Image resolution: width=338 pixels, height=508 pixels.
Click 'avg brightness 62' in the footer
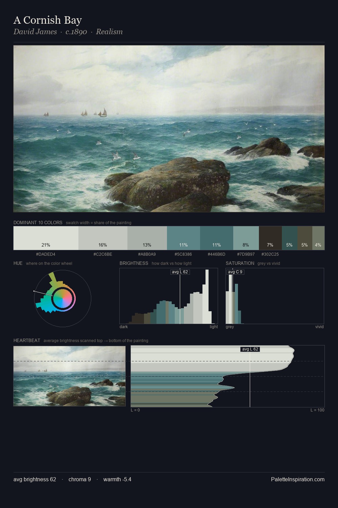coord(35,479)
